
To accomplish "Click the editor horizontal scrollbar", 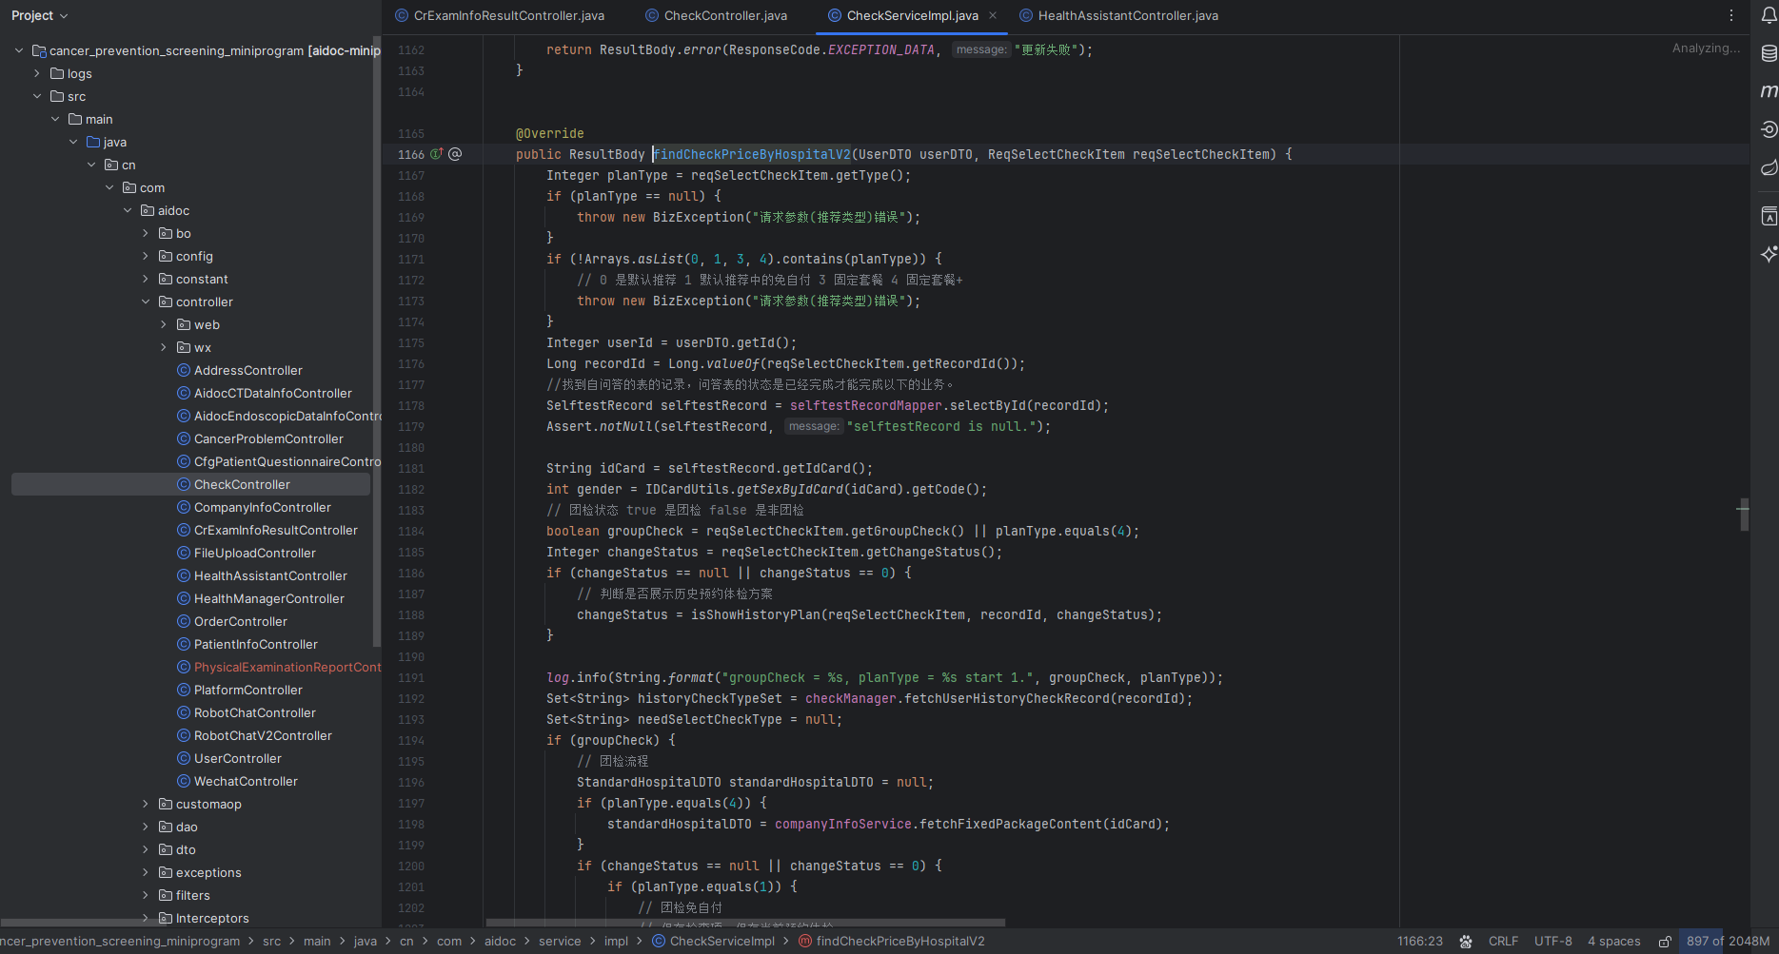I will 745,923.
